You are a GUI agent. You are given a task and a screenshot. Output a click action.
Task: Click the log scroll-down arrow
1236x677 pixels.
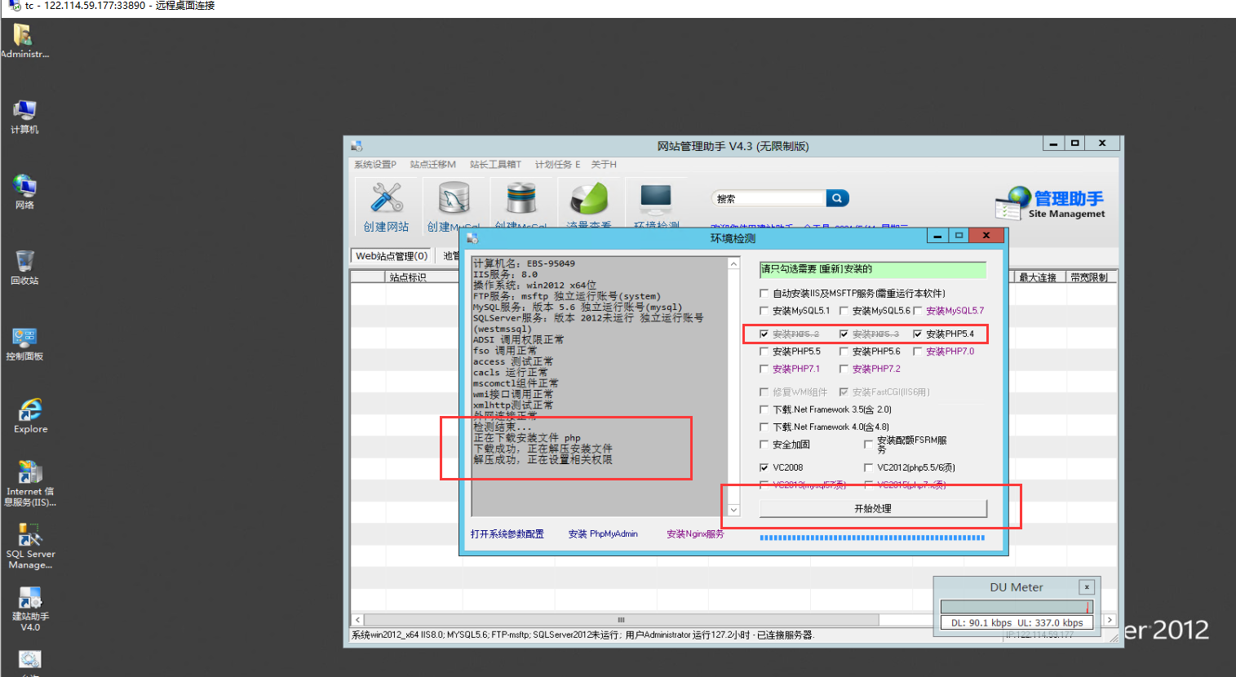pyautogui.click(x=733, y=510)
